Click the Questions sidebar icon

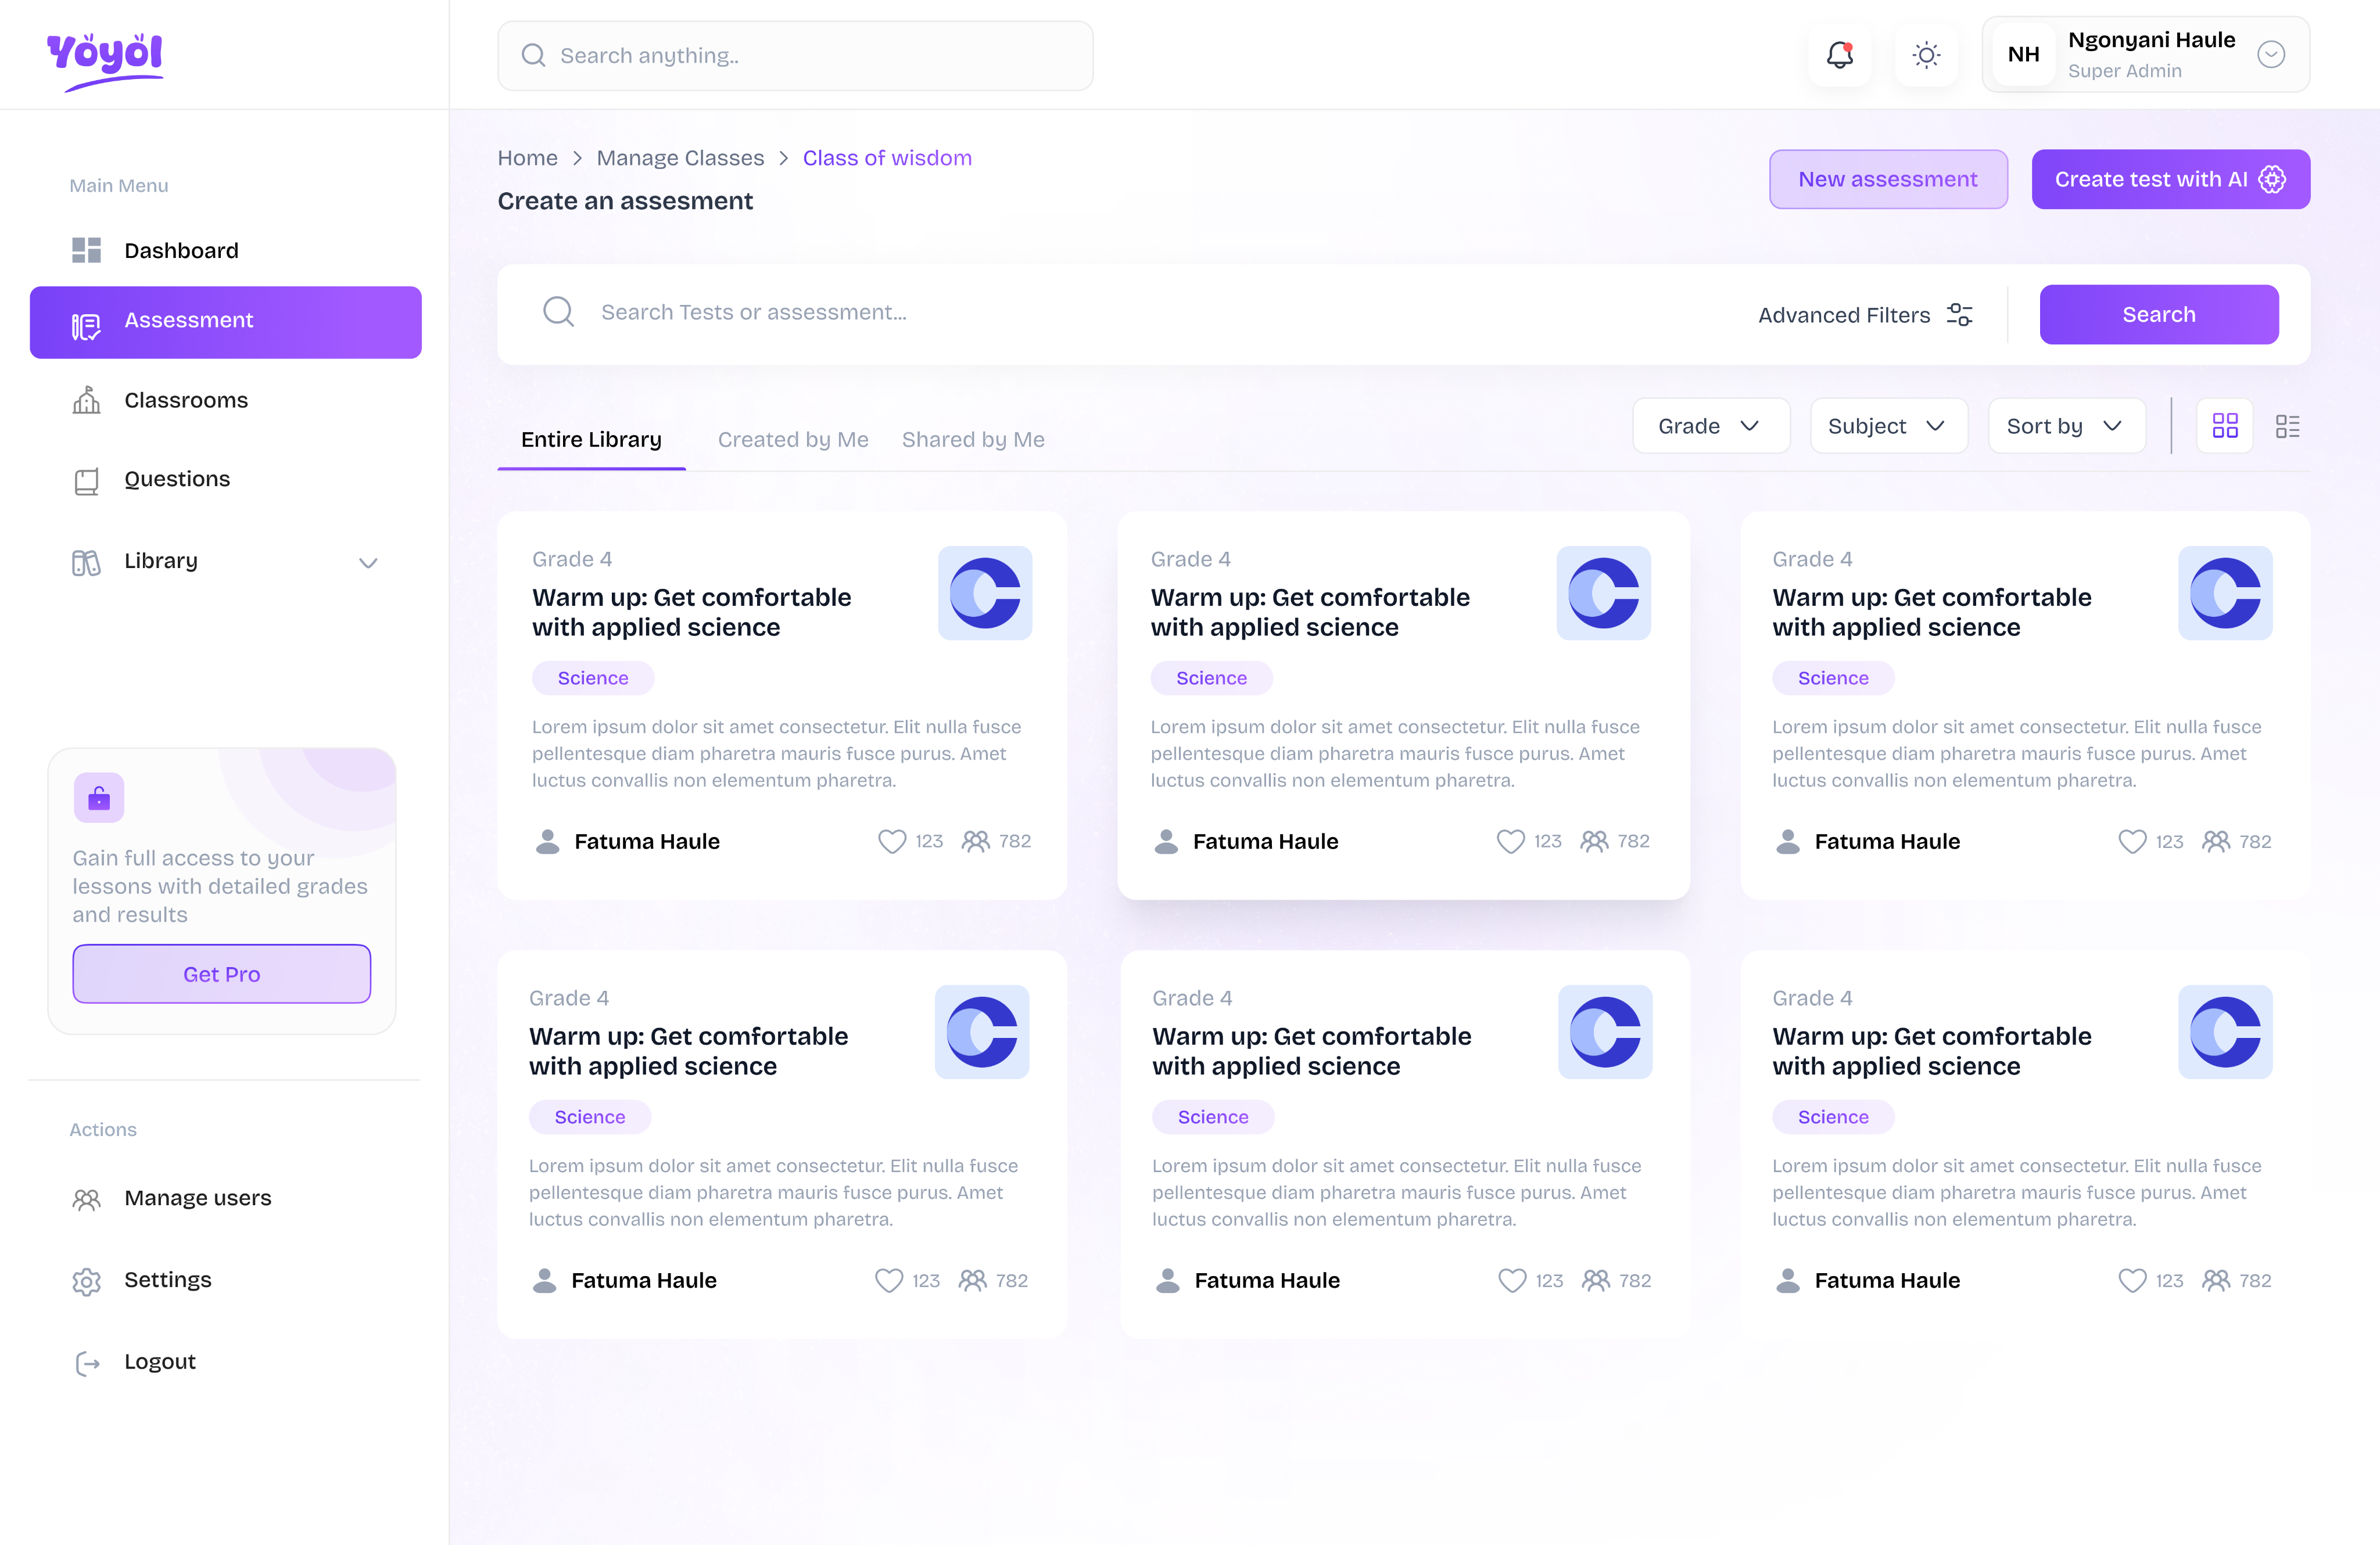point(87,481)
